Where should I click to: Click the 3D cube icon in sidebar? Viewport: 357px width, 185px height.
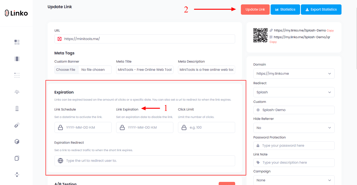pos(17,141)
